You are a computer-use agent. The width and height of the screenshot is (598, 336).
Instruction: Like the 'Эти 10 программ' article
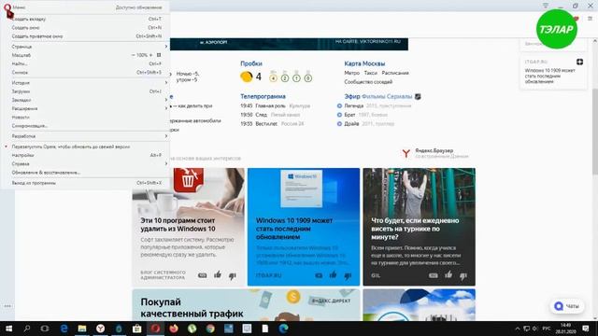pos(218,274)
